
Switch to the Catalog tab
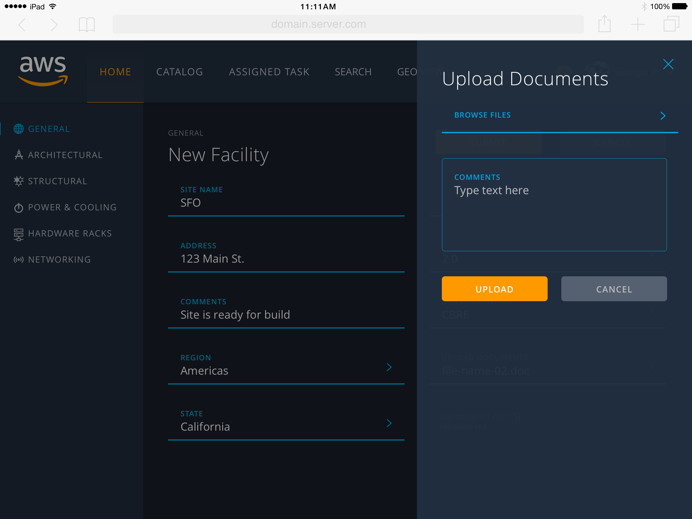(x=179, y=72)
